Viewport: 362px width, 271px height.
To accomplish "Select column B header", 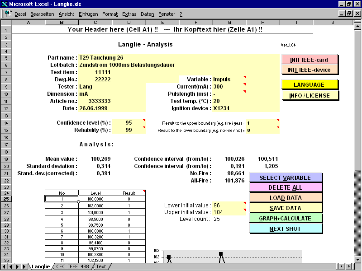I will tap(62, 22).
